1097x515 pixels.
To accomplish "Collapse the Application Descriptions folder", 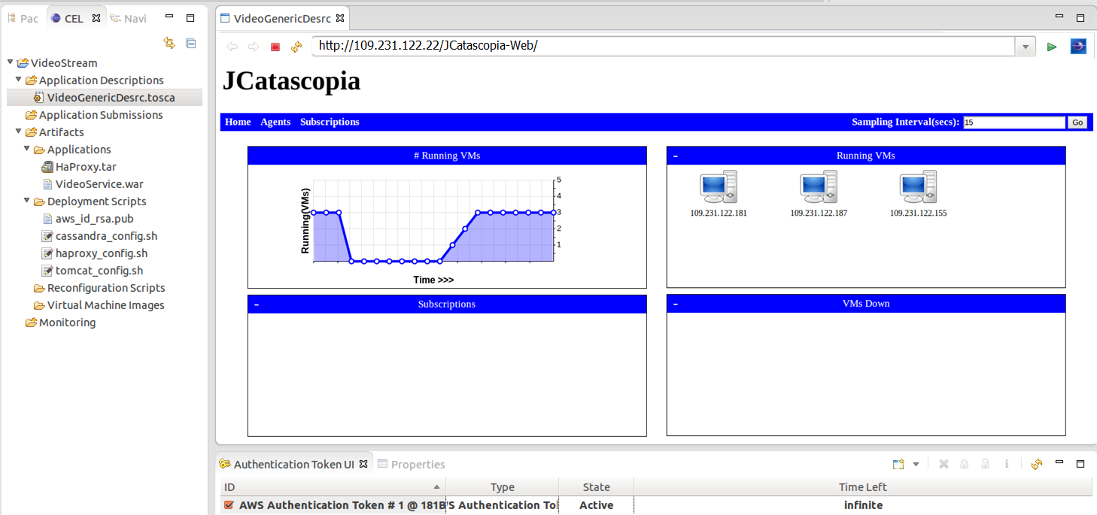I will (19, 80).
